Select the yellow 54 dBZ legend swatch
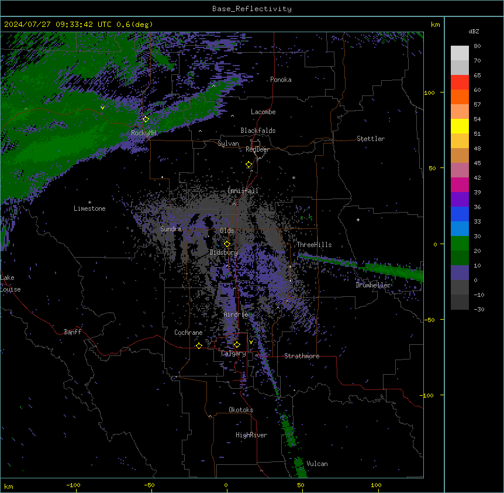This screenshot has height=493, width=504. click(460, 126)
